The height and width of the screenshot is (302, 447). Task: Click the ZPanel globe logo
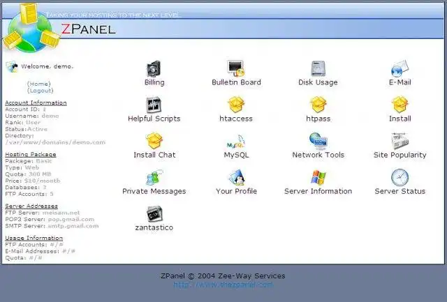[x=31, y=28]
